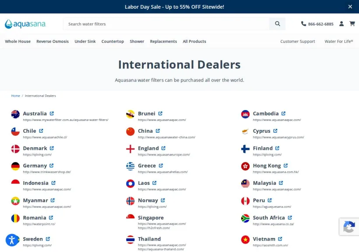Click the external link icon next to Australia
The image size is (359, 252).
point(52,113)
